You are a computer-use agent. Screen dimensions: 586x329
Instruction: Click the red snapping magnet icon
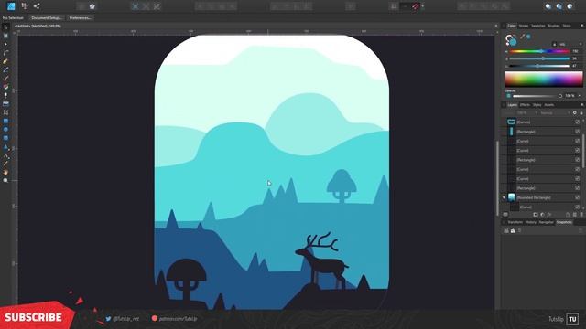click(x=416, y=6)
